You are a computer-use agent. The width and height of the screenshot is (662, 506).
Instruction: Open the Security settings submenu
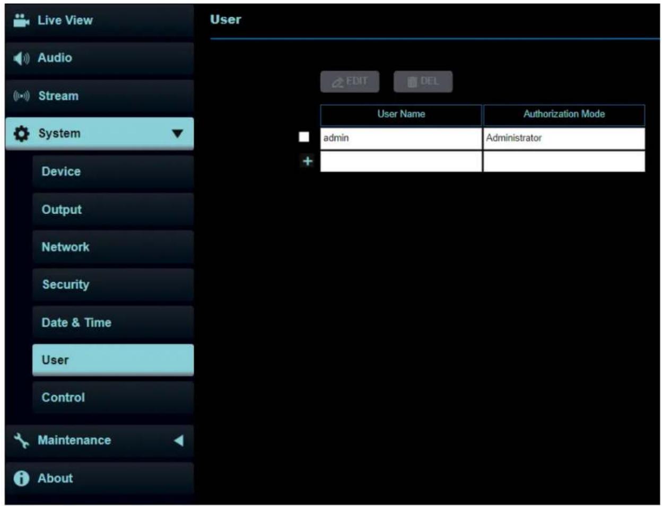(x=113, y=285)
